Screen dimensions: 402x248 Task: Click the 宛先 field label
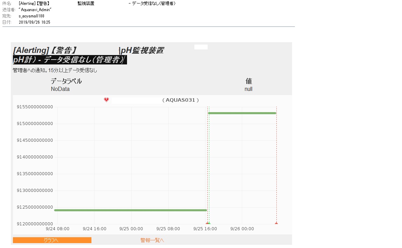pyautogui.click(x=7, y=16)
